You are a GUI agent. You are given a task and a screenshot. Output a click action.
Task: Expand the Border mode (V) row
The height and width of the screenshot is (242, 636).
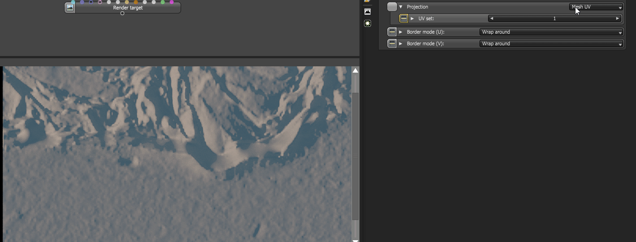click(401, 43)
